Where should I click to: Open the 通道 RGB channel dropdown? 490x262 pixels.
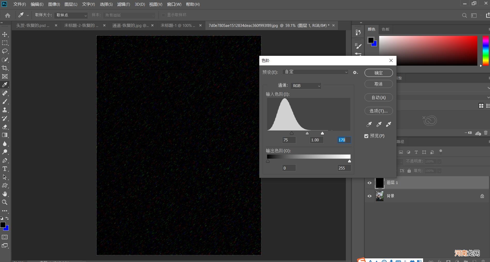coord(306,86)
